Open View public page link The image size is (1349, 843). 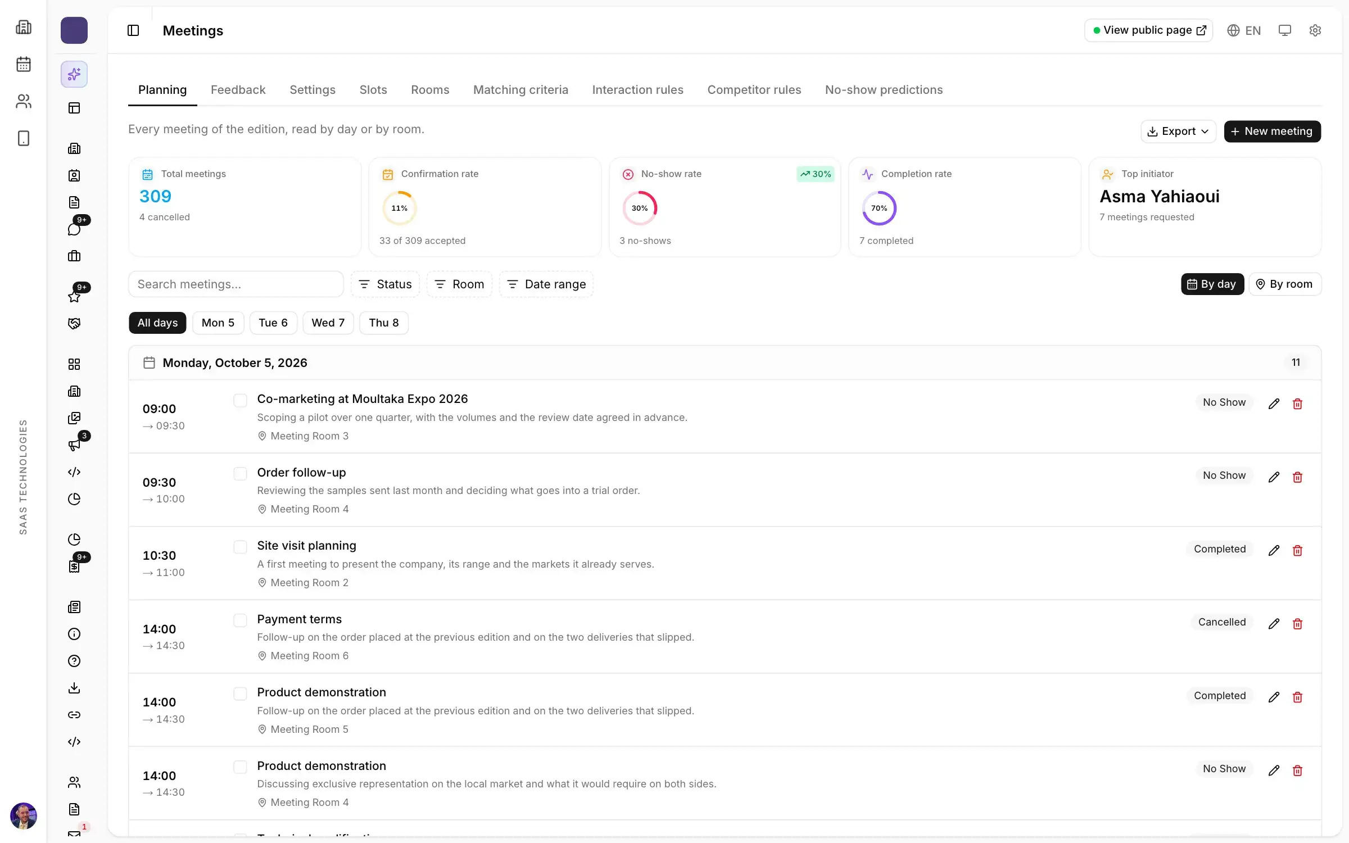1148,30
